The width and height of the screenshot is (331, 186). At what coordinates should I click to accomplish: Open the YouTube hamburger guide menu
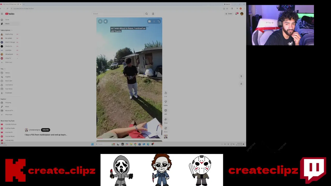pos(2,14)
